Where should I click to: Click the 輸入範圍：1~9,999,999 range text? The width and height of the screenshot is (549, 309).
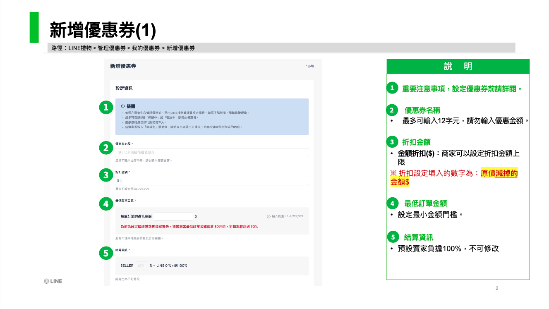point(288,216)
